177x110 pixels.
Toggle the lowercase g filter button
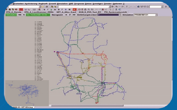coord(51,9)
